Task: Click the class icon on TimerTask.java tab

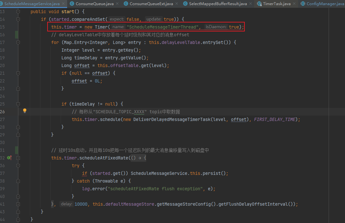Action: (260, 4)
